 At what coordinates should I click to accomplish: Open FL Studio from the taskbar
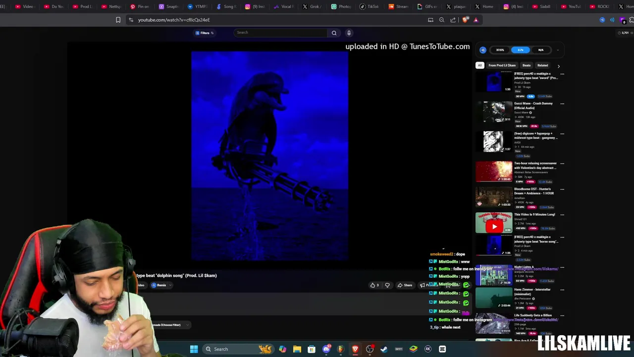point(340,349)
